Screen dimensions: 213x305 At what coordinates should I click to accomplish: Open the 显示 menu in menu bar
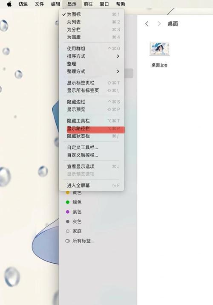tap(72, 4)
